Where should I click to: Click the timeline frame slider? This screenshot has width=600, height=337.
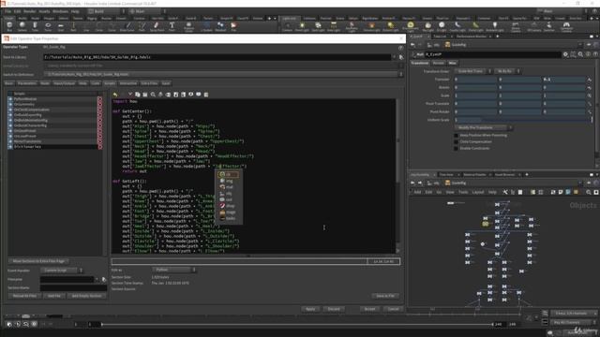click(x=297, y=325)
